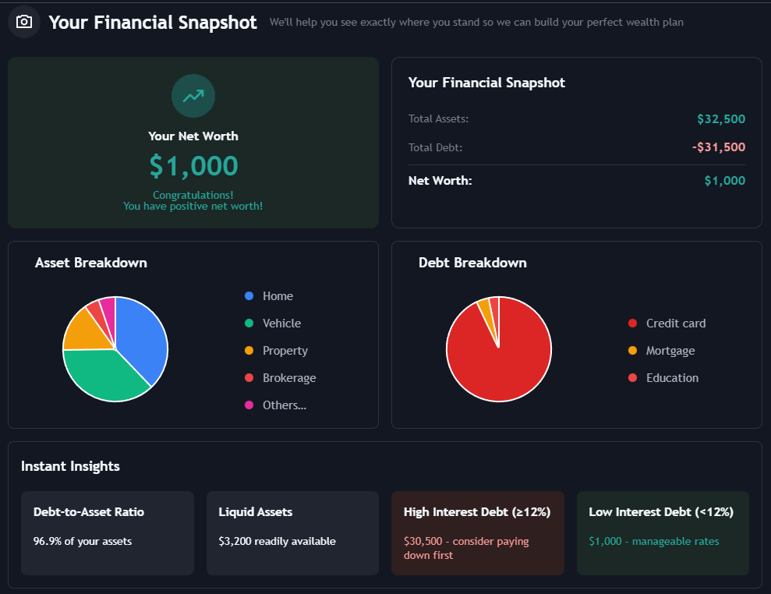Screen dimensions: 771x594
Task: Open the Liquid Assets insight card
Action: [292, 533]
